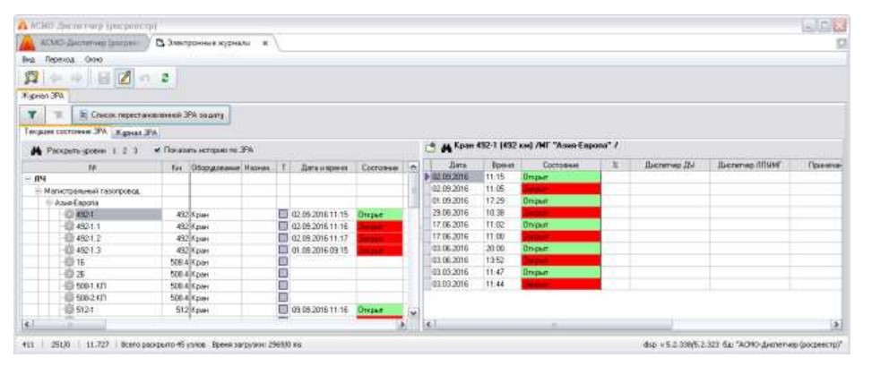Collapse the Магистральный газопровод tree node

coord(39,191)
